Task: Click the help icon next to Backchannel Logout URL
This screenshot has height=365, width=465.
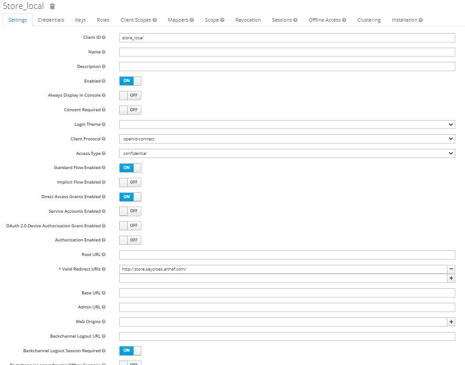Action: [105, 336]
